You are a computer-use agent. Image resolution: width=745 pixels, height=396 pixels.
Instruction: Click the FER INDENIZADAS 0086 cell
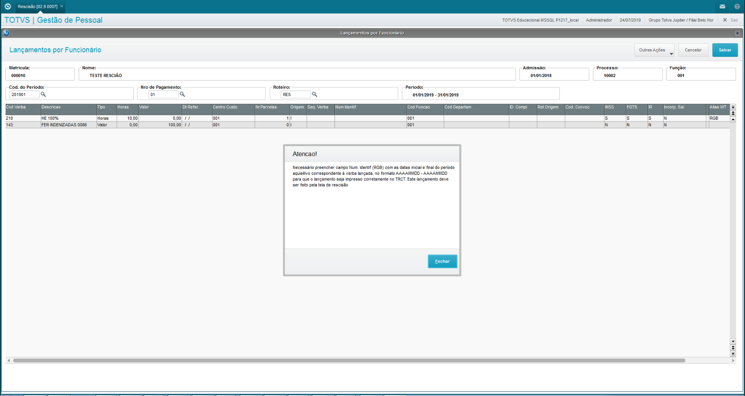pyautogui.click(x=68, y=125)
